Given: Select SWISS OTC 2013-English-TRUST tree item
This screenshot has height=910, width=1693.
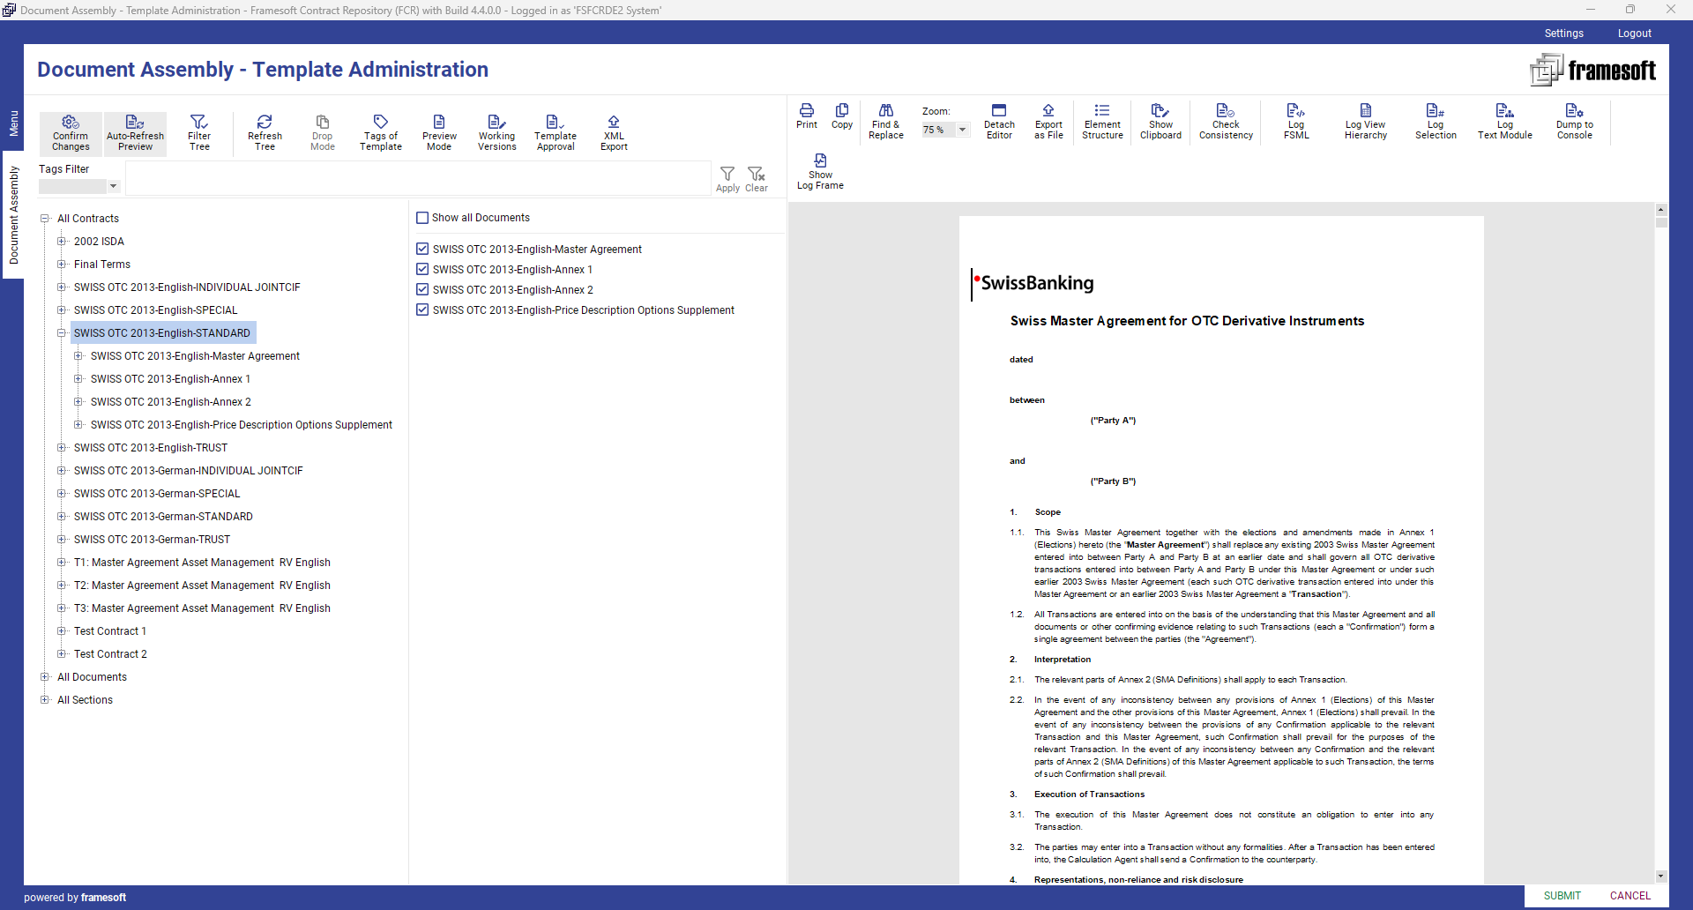Looking at the screenshot, I should click(x=151, y=448).
